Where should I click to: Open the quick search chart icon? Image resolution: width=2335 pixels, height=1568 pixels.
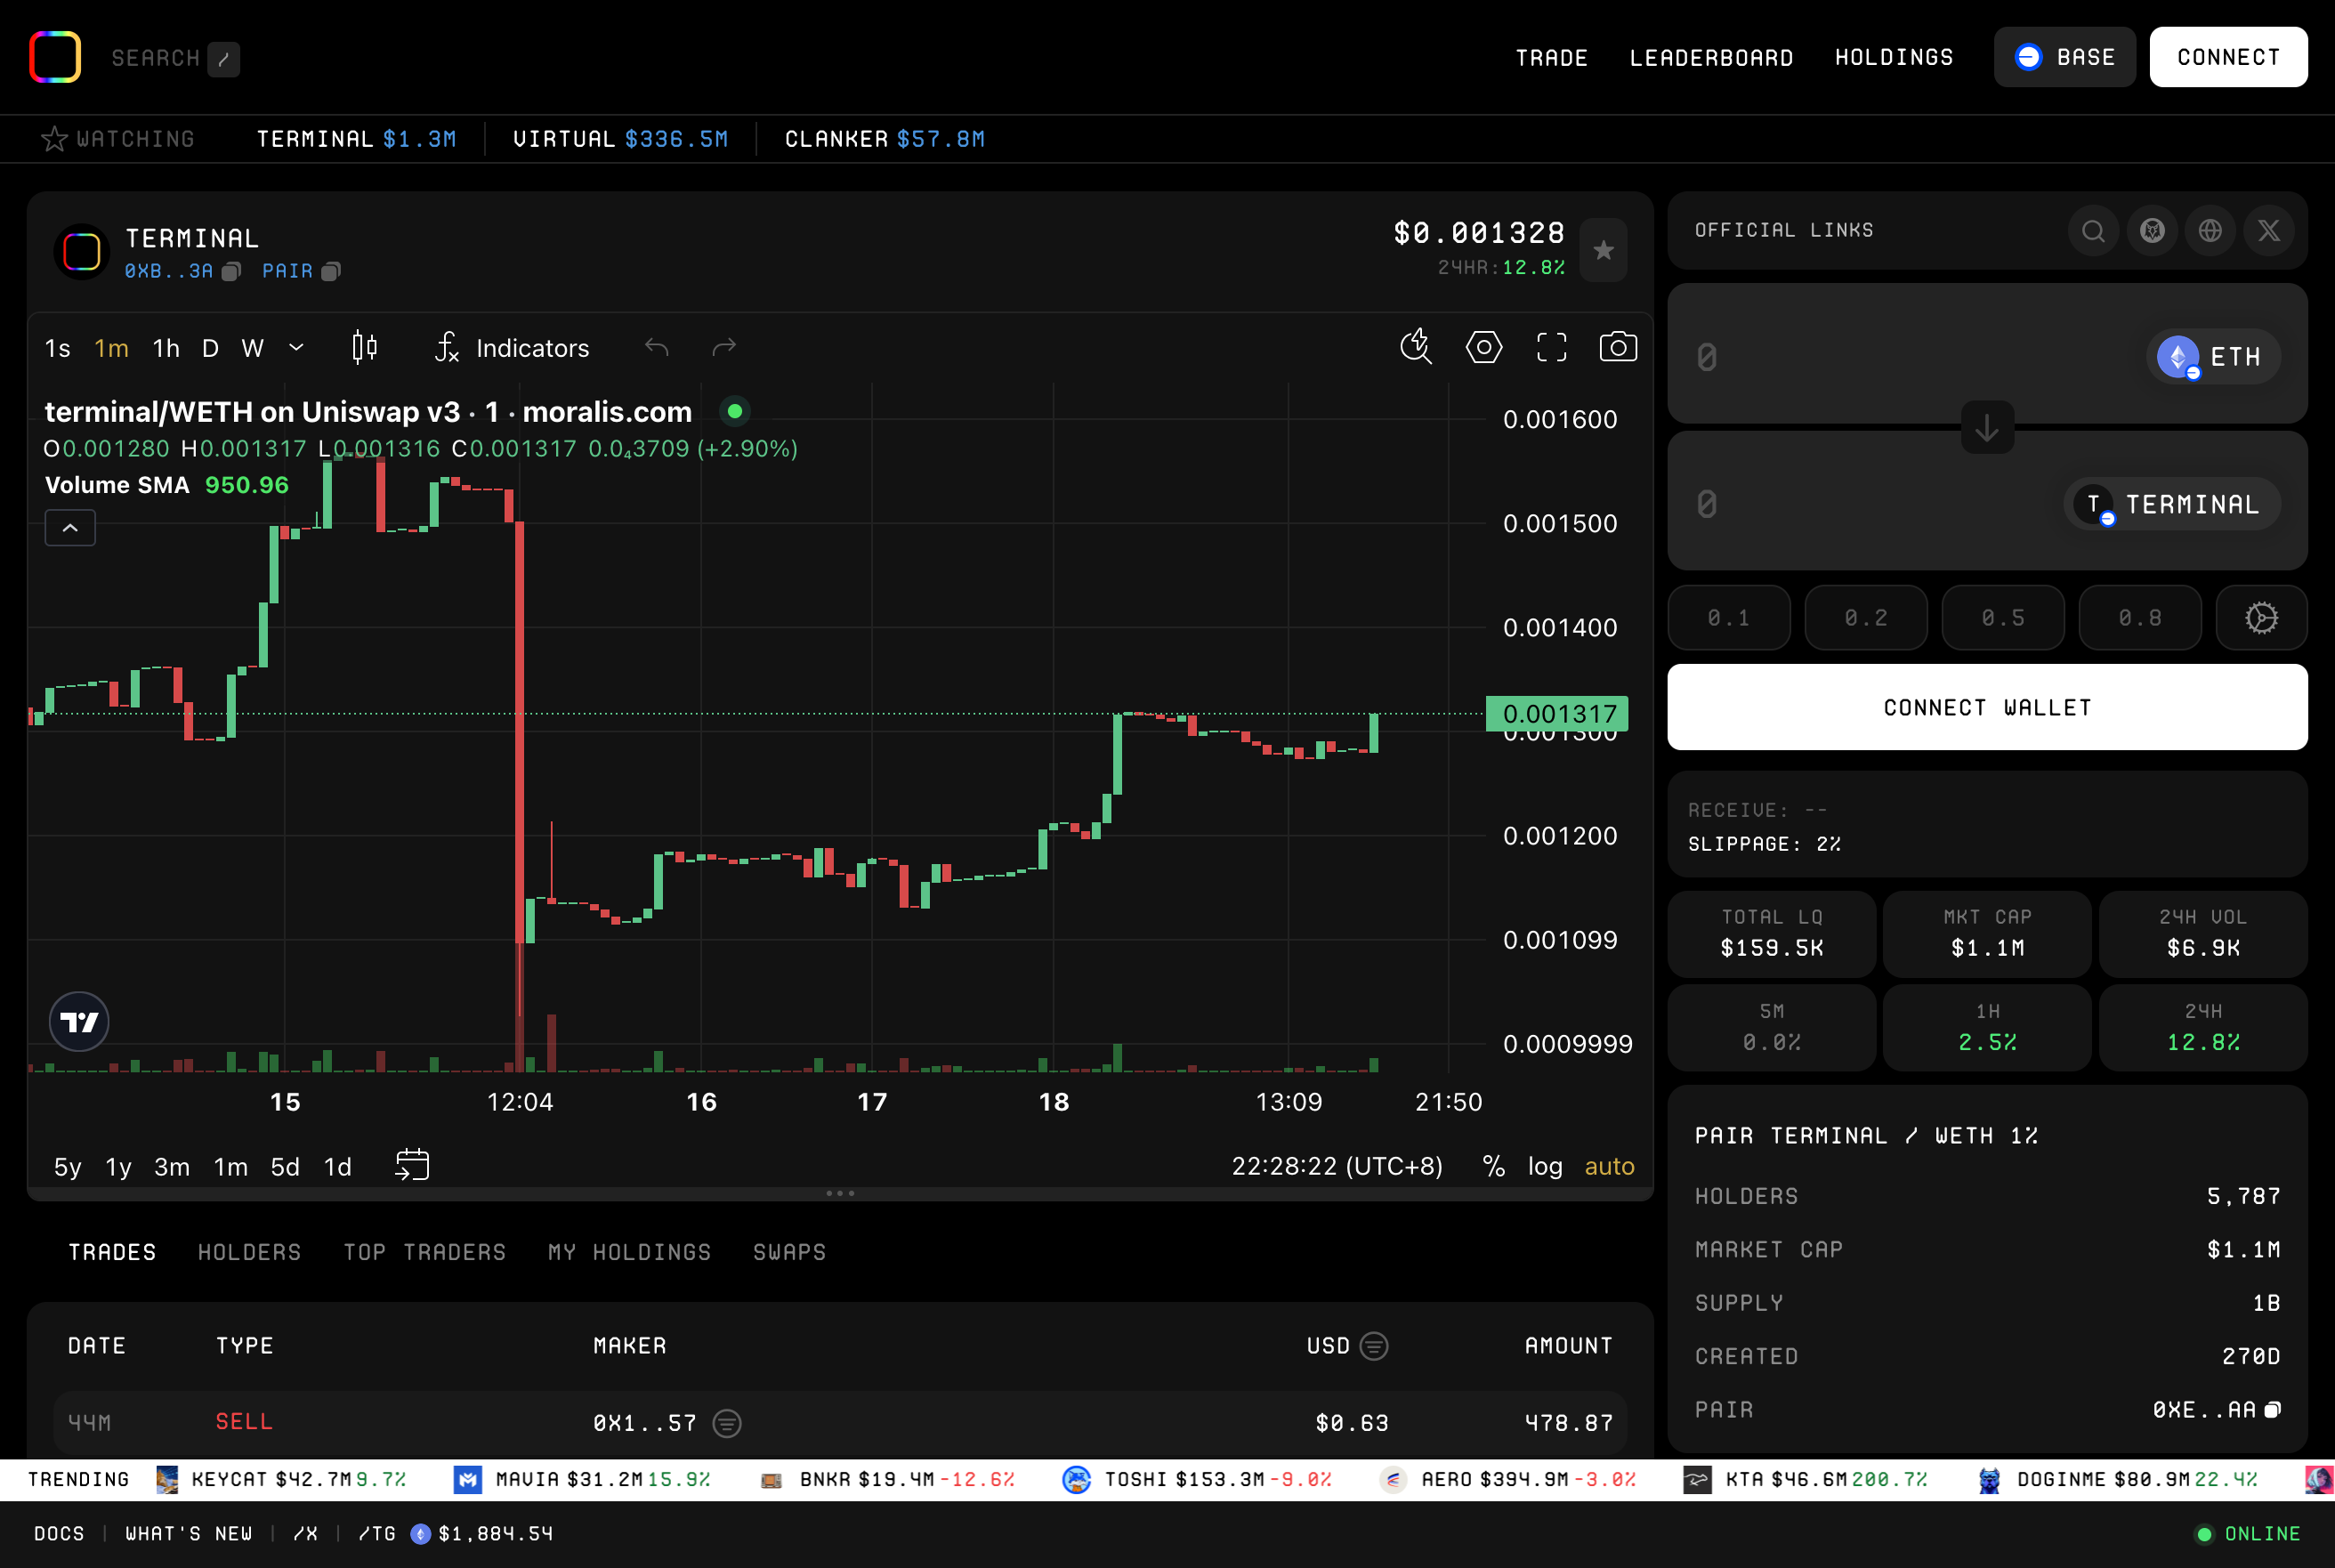click(x=1416, y=347)
